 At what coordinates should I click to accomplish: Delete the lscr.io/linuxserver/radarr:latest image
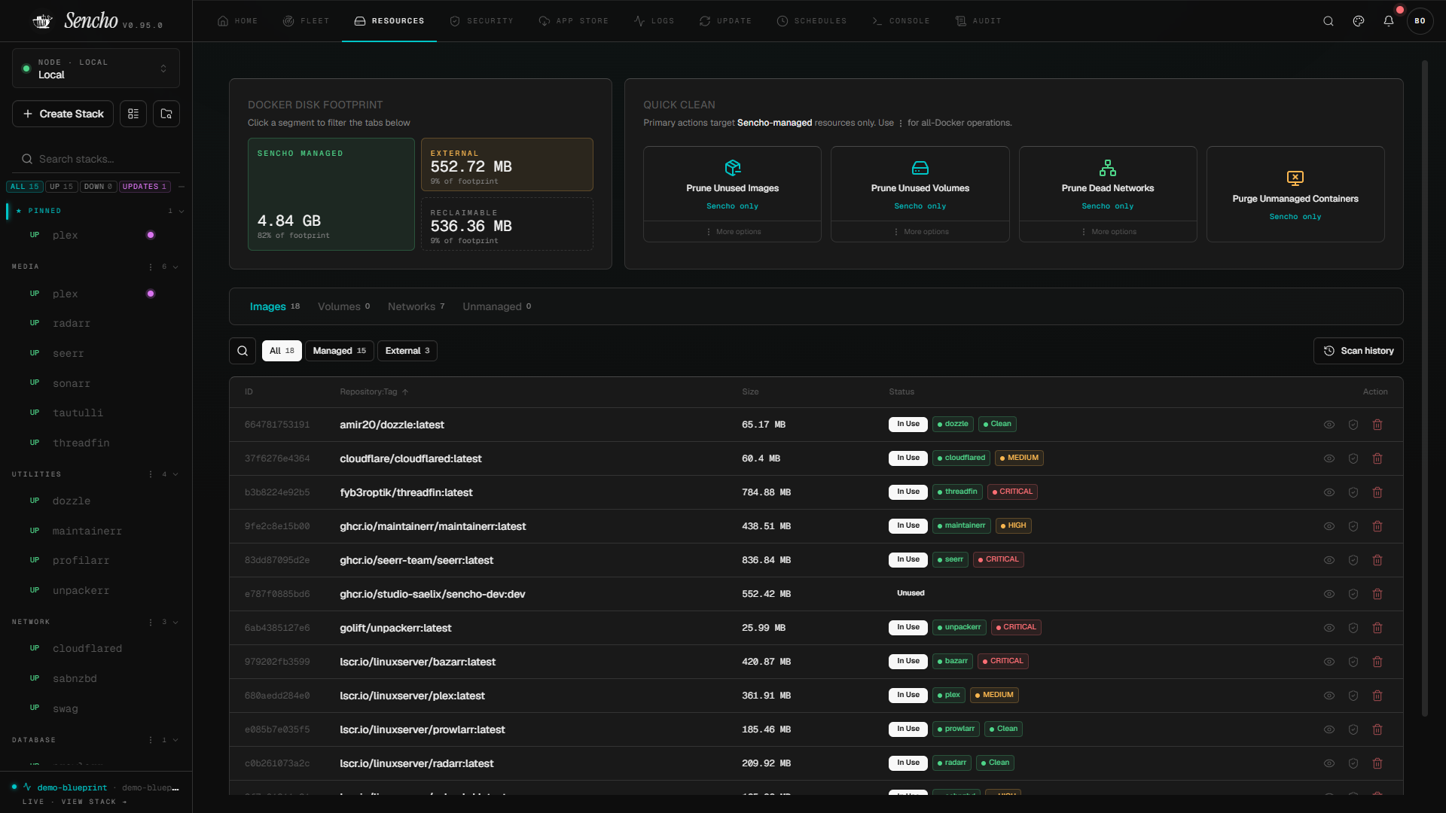pos(1377,763)
